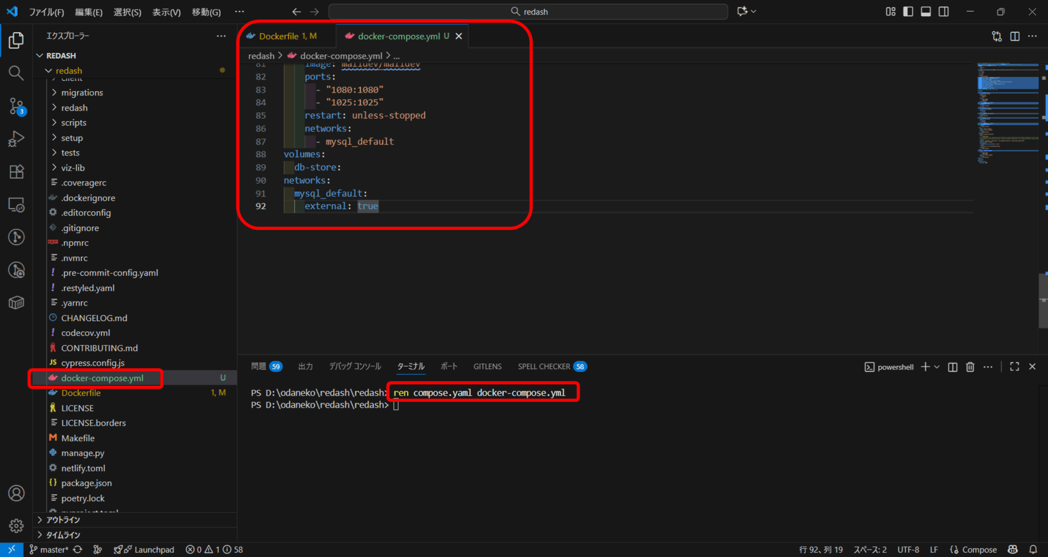Collapse the redash folder in explorer
The height and width of the screenshot is (557, 1048).
pyautogui.click(x=49, y=71)
